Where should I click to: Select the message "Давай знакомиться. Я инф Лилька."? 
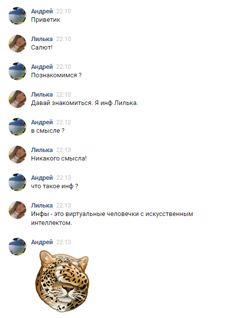point(84,103)
